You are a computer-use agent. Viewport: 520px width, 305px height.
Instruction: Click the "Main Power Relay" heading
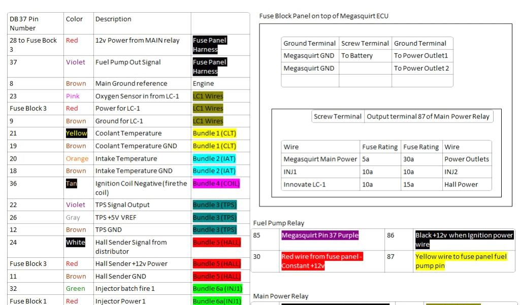tap(281, 296)
